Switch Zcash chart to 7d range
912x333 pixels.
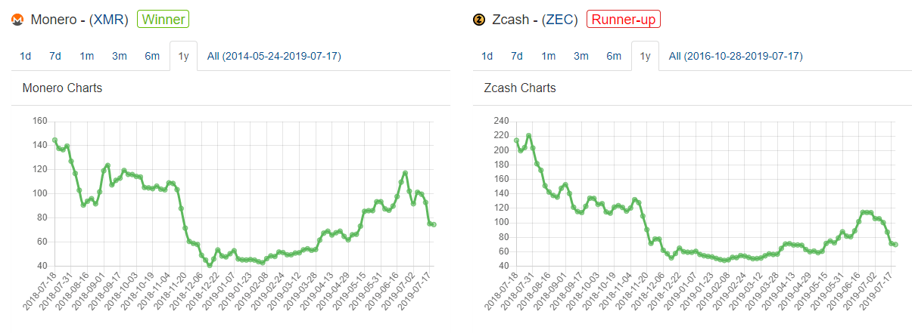click(x=516, y=56)
